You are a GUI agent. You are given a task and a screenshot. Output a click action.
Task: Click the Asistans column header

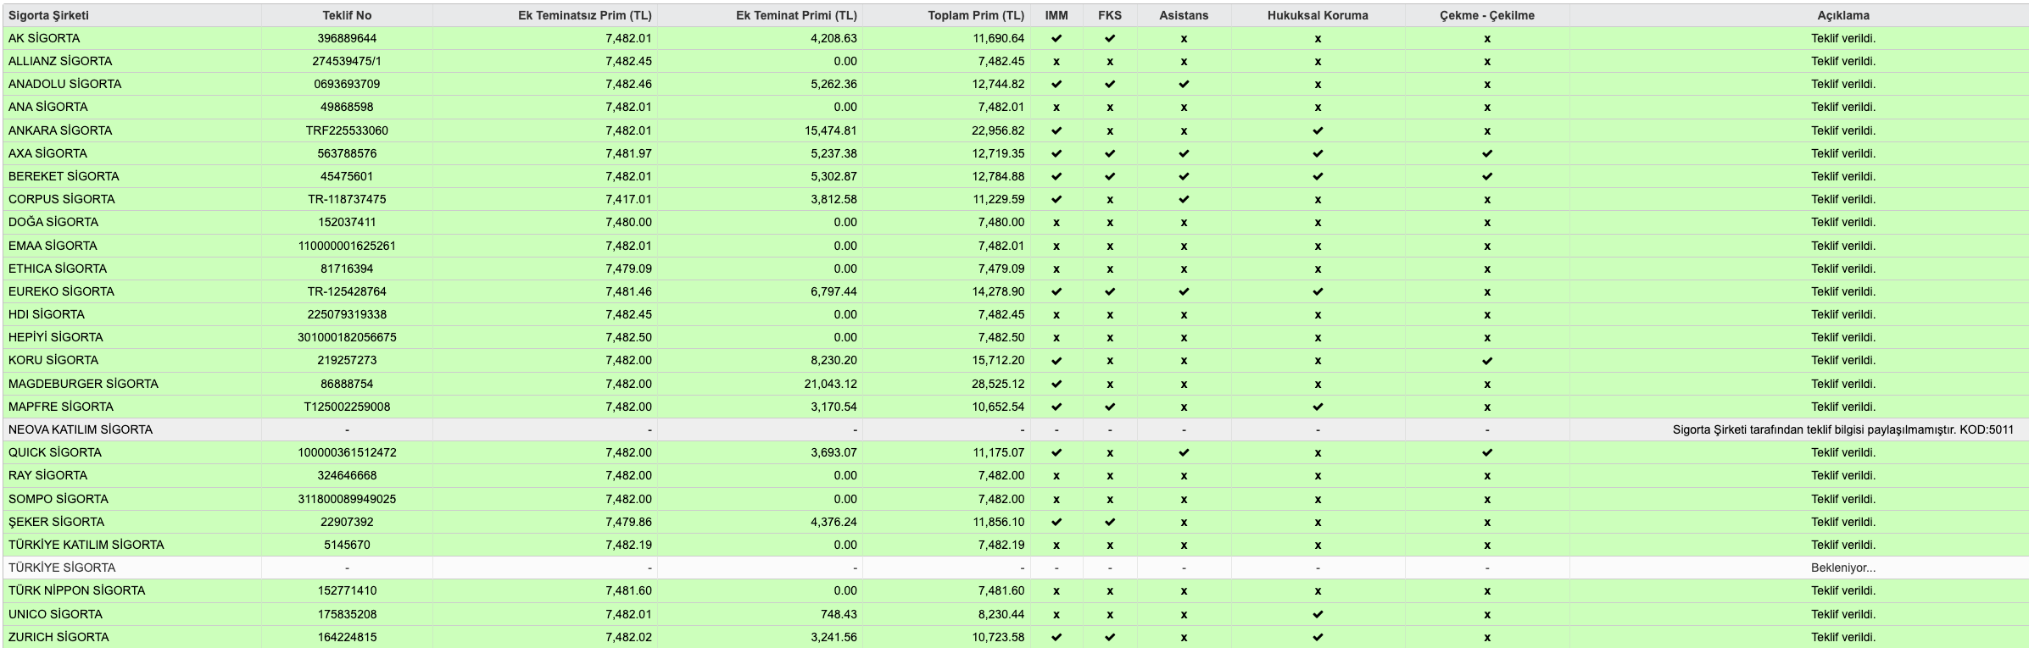1184,15
